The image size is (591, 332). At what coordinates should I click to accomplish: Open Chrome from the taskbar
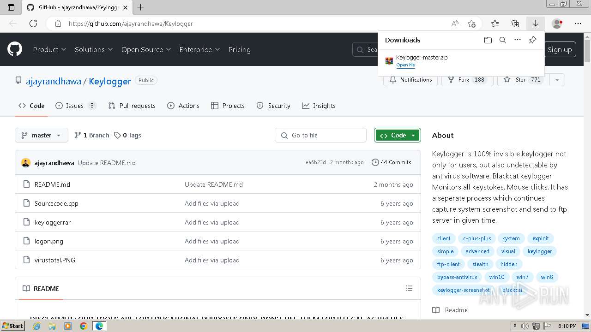[x=83, y=326]
